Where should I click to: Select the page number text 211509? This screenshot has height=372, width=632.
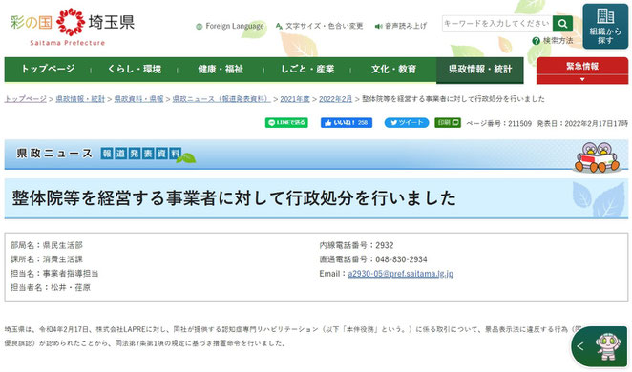coord(520,124)
